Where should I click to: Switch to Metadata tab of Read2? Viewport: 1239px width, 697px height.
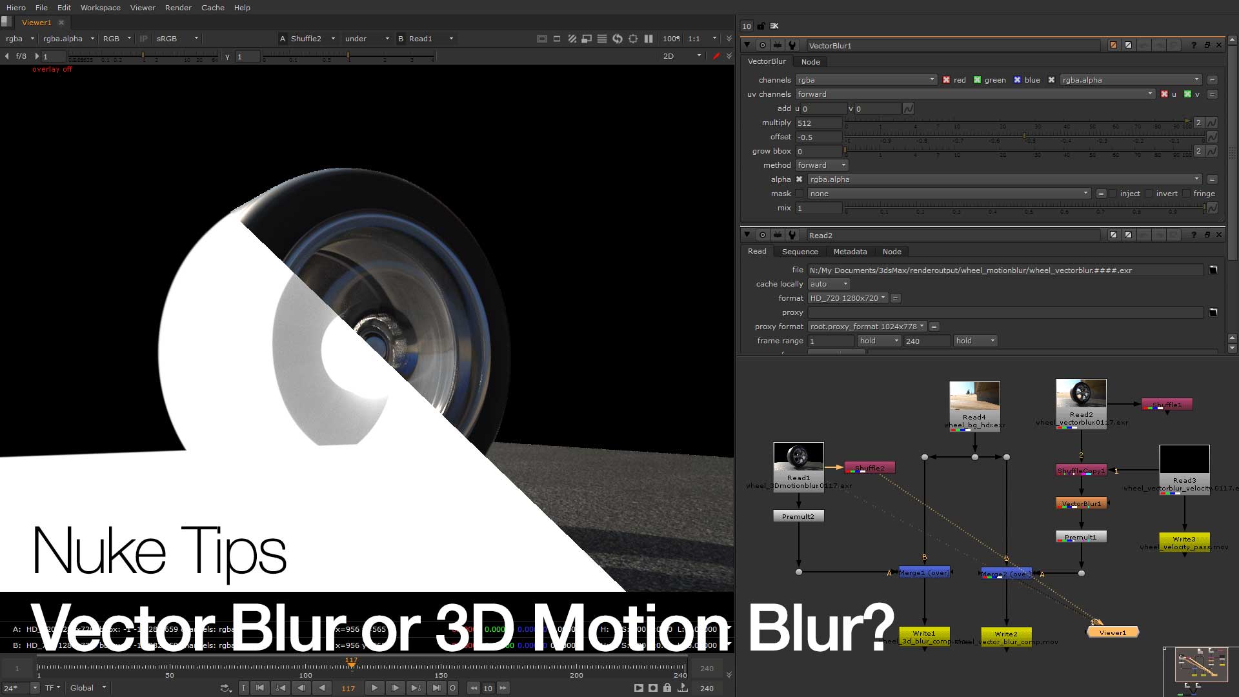[x=850, y=252]
